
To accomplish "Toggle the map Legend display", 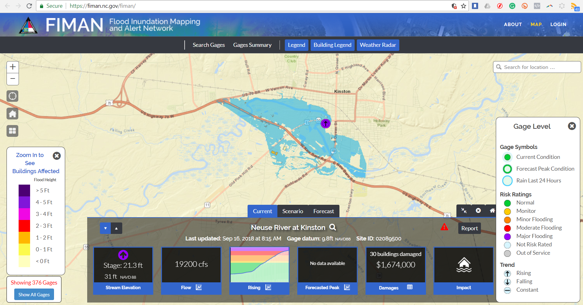I will (296, 45).
